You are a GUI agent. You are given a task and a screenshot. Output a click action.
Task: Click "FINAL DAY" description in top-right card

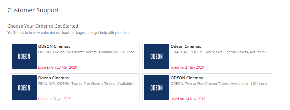pyautogui.click(x=220, y=52)
